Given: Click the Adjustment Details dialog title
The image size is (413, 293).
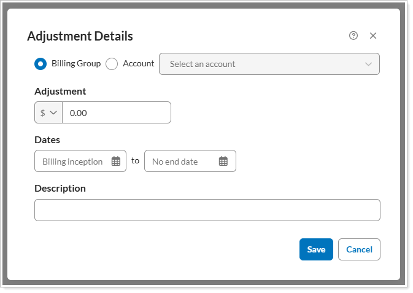Looking at the screenshot, I should pyautogui.click(x=80, y=36).
